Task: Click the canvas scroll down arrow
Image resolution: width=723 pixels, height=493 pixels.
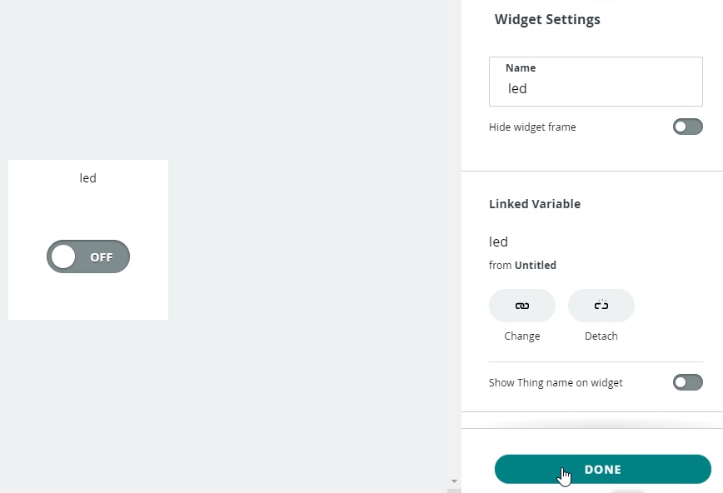Action: point(454,481)
